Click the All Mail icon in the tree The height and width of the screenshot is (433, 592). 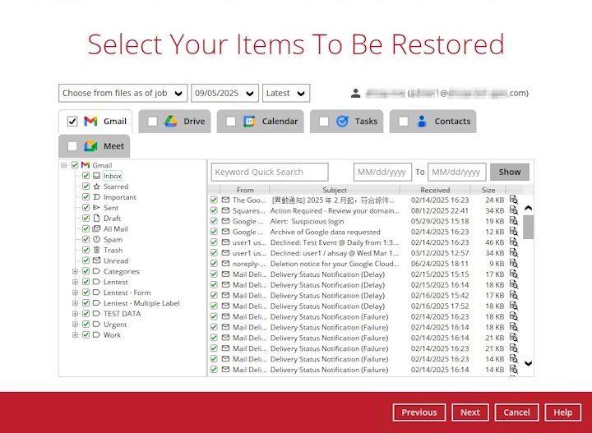(97, 228)
